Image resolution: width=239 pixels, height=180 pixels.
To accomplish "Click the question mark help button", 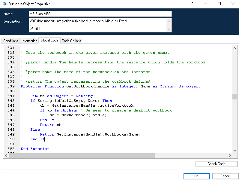I will point(192,4).
